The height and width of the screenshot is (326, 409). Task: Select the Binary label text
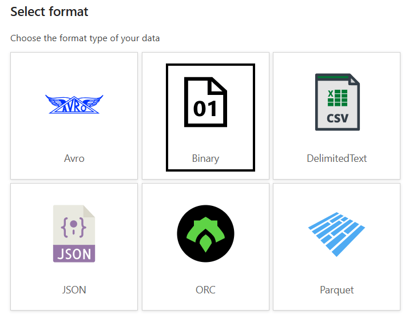205,158
